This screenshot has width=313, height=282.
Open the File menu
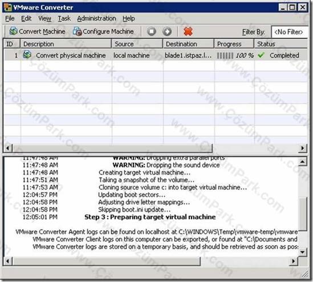coord(10,19)
